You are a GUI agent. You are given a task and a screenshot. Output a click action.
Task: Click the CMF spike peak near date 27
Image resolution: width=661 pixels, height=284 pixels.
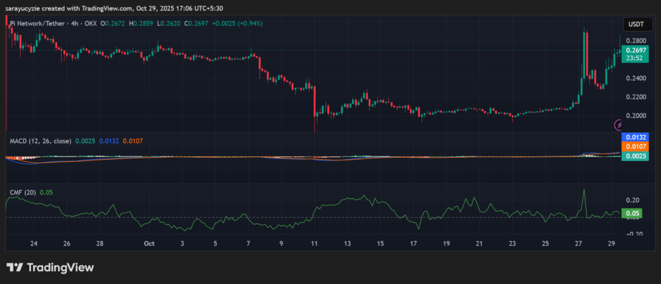tap(584, 191)
